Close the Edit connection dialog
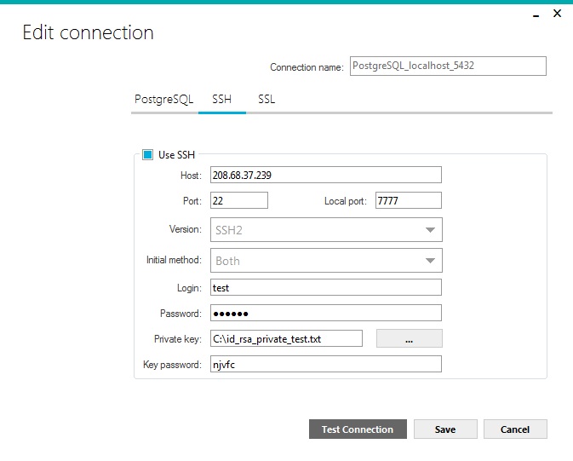This screenshot has width=573, height=461. pyautogui.click(x=558, y=14)
